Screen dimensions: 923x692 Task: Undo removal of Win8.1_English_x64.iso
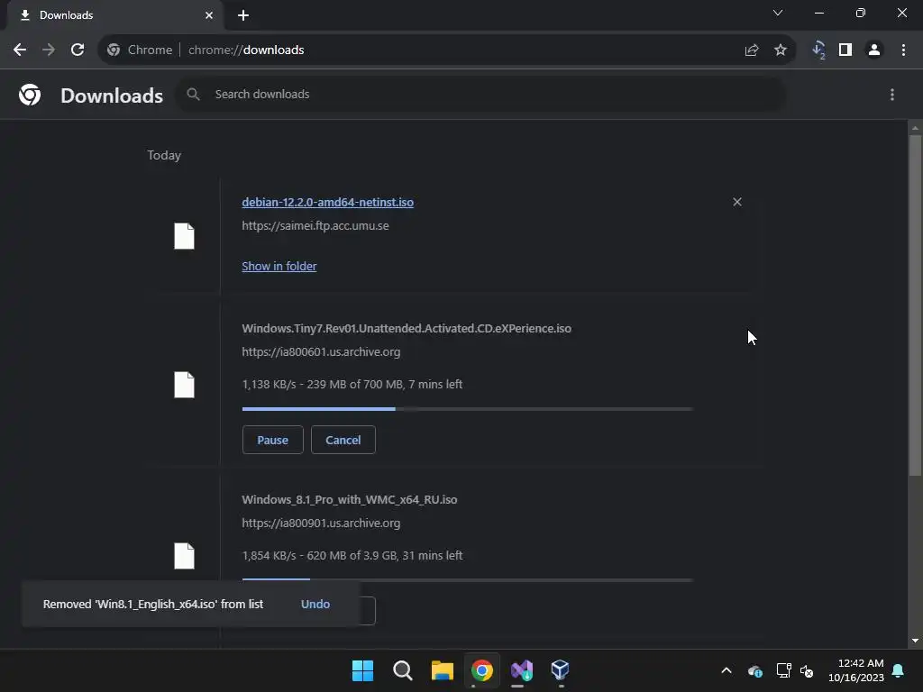(x=315, y=604)
